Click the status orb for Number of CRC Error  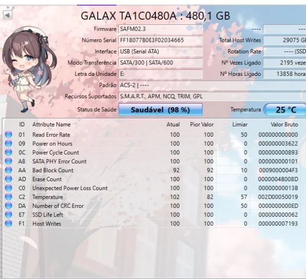coord(9,206)
